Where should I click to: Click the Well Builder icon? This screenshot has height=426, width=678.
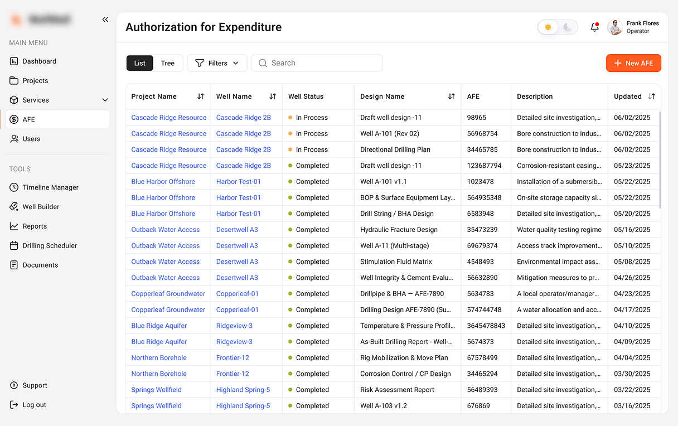(14, 207)
